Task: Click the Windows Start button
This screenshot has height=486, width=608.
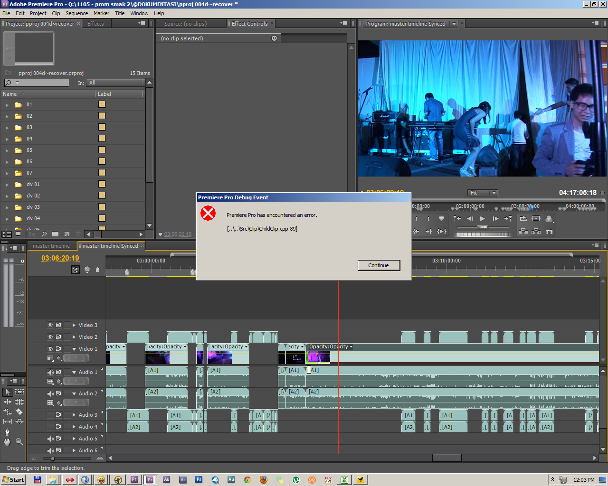Action: 13,479
